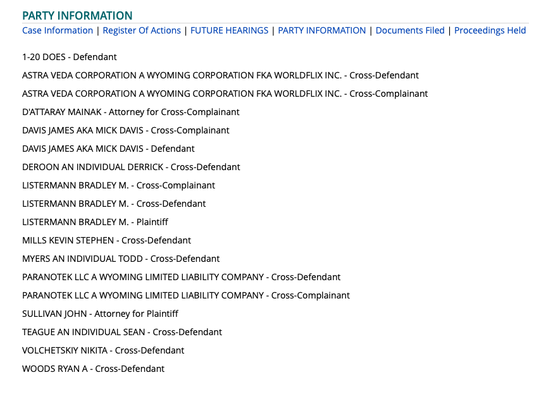Select ASTRA VEDA CORPORATION Cross-Defendant entry
Image resolution: width=553 pixels, height=394 pixels.
[x=220, y=75]
